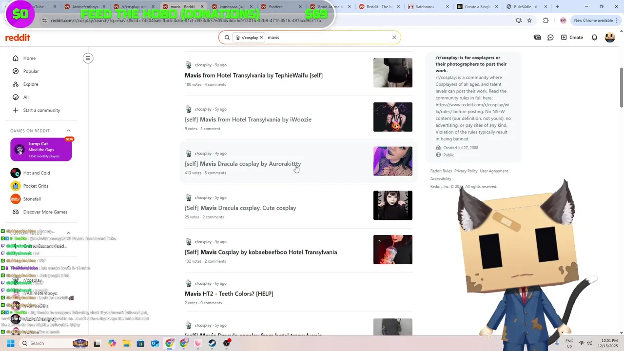Click the Aurorakittty post thumbnail
The width and height of the screenshot is (624, 351).
coord(392,161)
